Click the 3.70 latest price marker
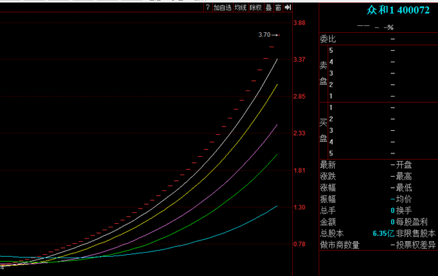Screen dimensions: 438x276 pyautogui.click(x=265, y=35)
